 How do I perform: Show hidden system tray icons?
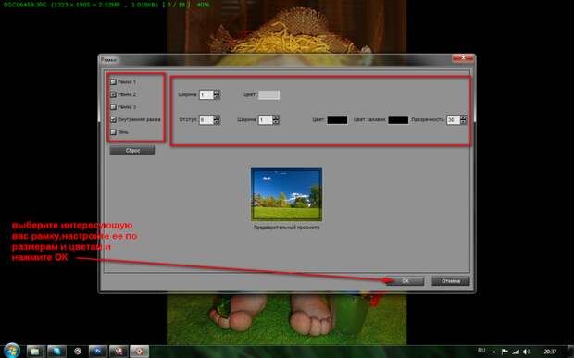(x=493, y=352)
